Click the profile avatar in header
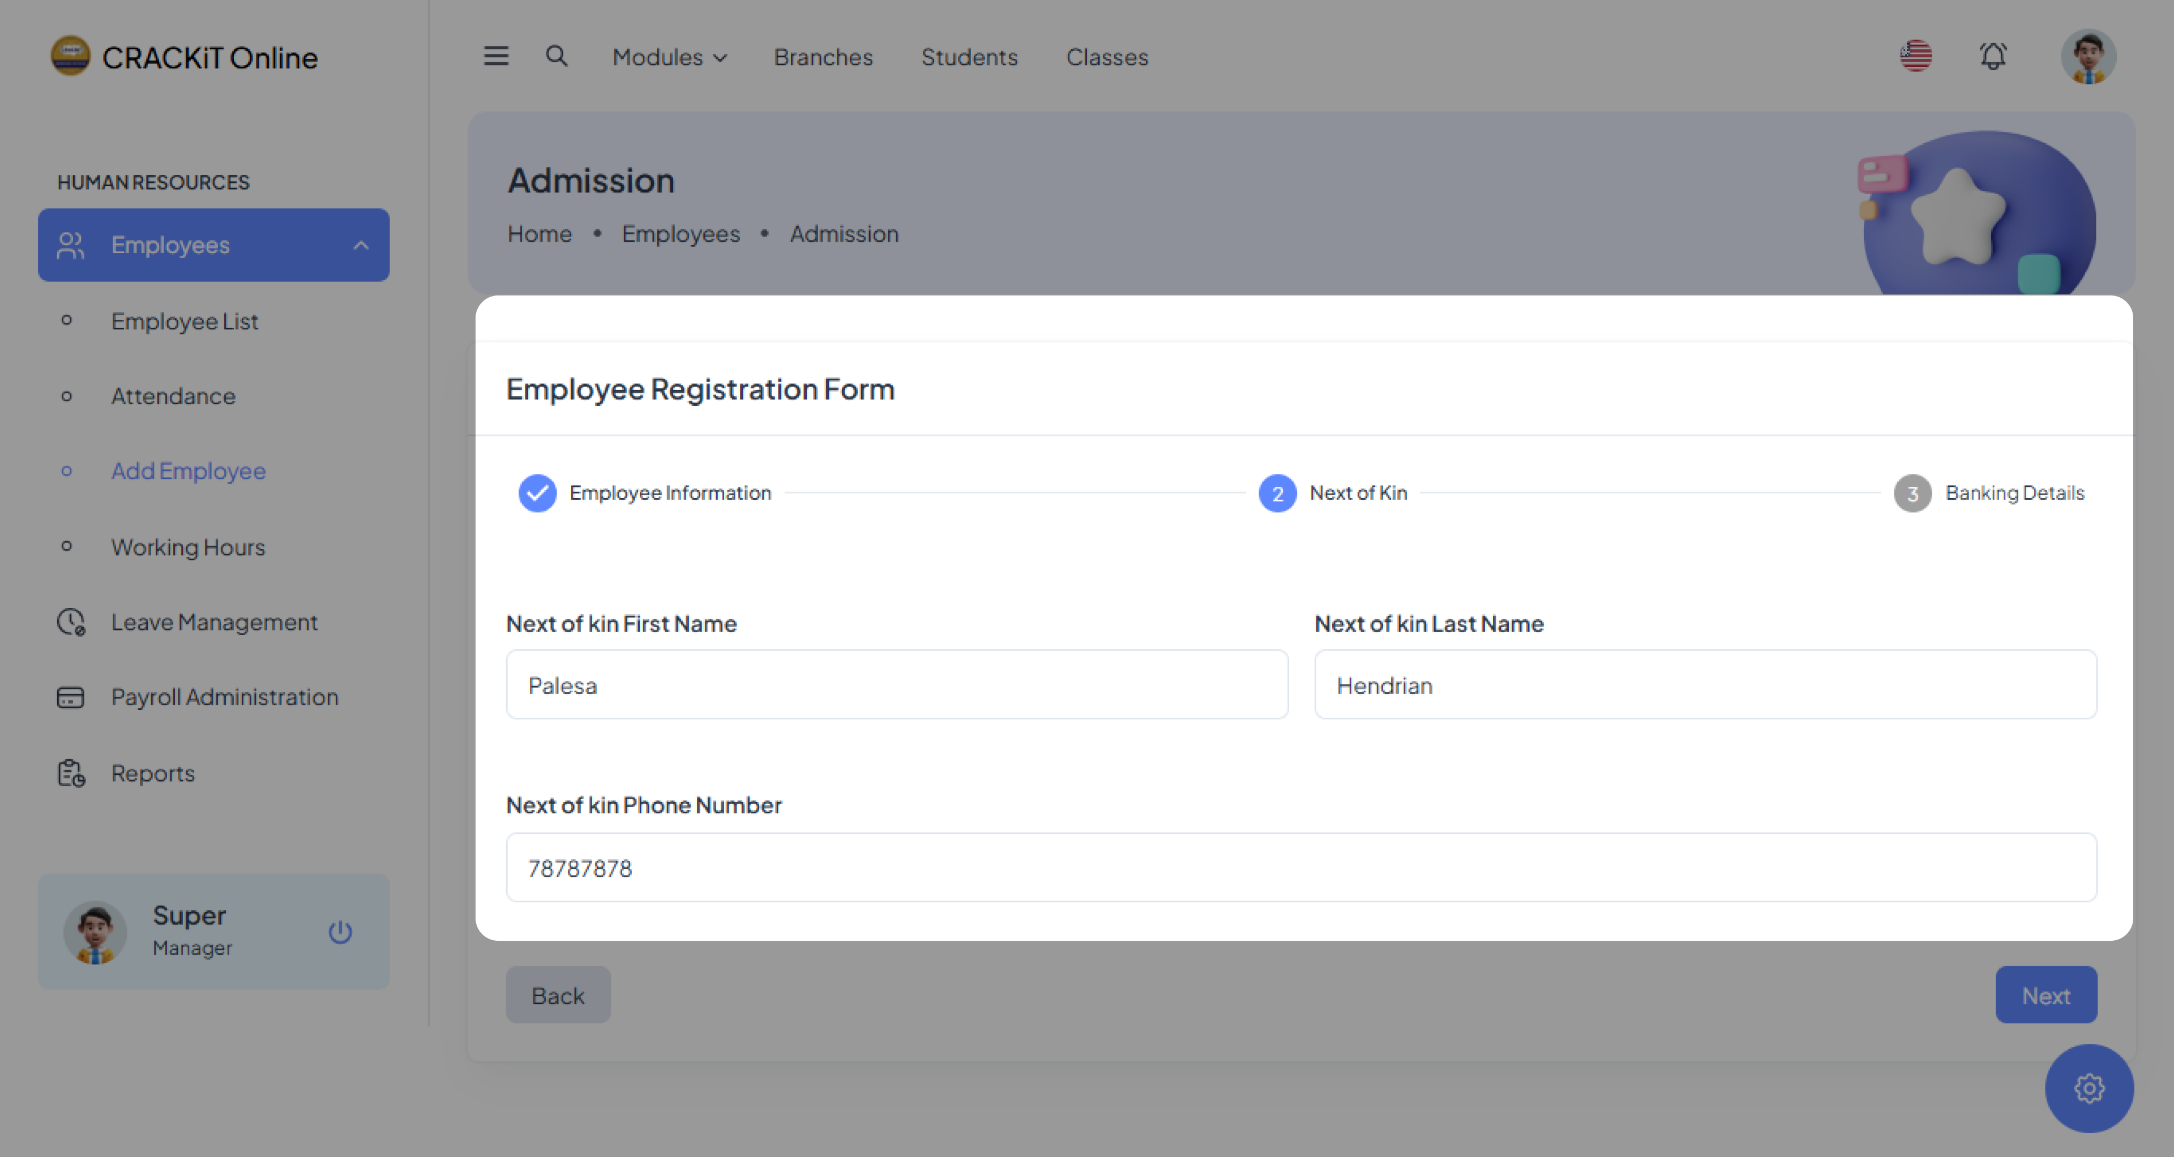2174x1157 pixels. tap(2088, 57)
